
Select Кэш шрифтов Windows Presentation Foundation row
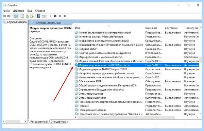[137, 45]
